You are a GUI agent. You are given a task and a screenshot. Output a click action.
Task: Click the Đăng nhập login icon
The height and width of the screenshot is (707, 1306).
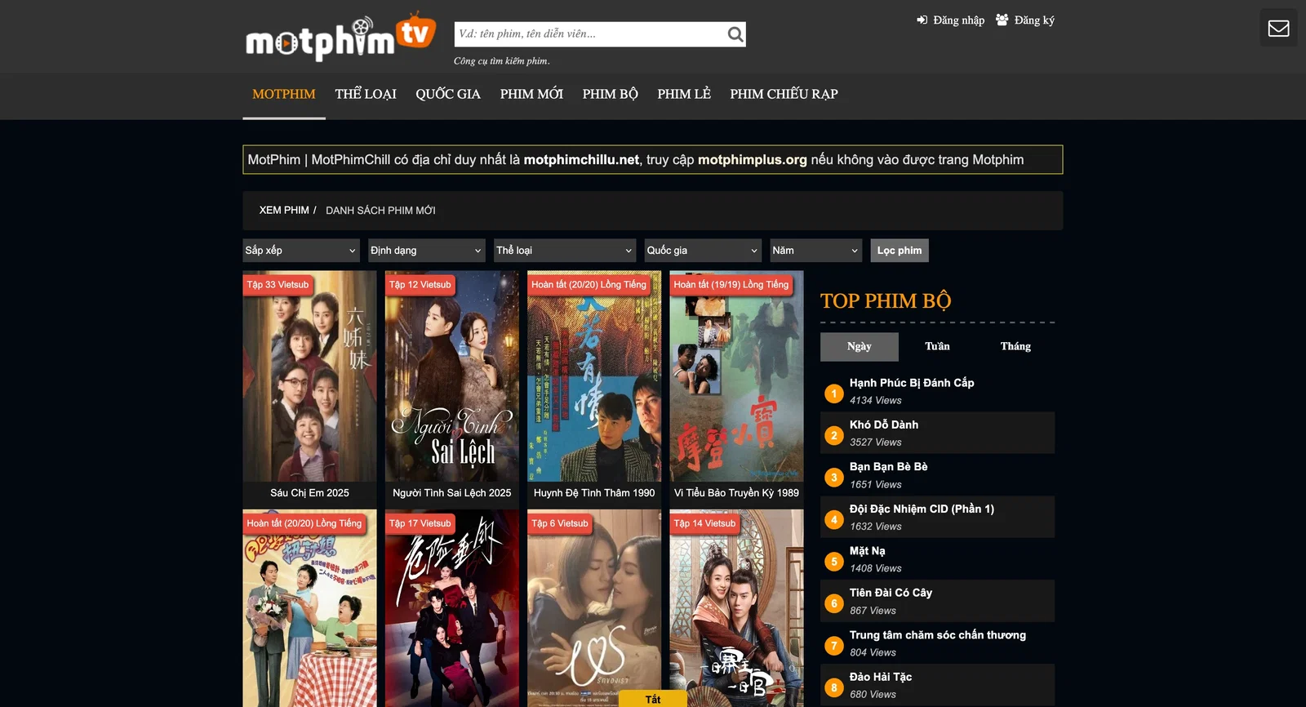point(922,20)
